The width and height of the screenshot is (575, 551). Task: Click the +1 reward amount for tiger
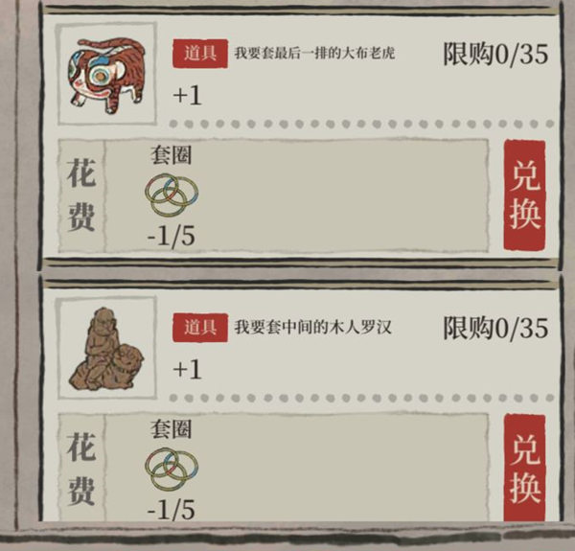coord(187,96)
